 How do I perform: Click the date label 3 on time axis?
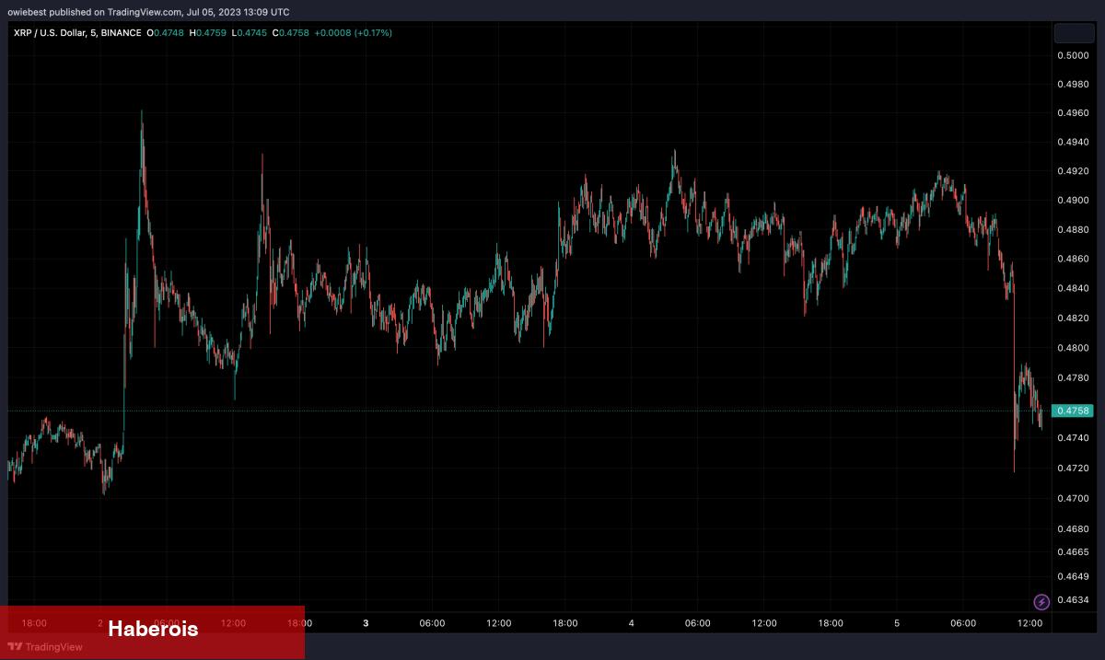point(366,623)
